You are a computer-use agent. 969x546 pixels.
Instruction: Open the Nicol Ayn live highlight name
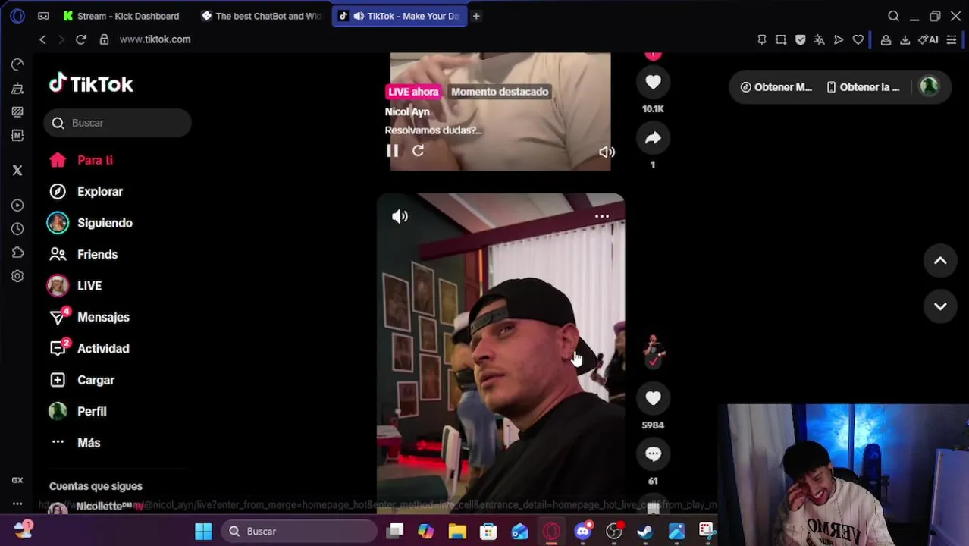[x=407, y=111]
